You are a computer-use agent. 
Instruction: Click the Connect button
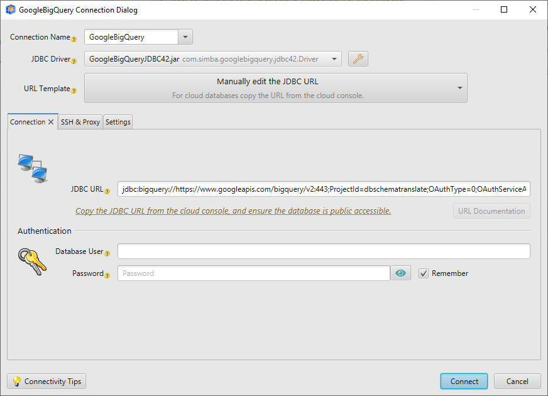[464, 381]
